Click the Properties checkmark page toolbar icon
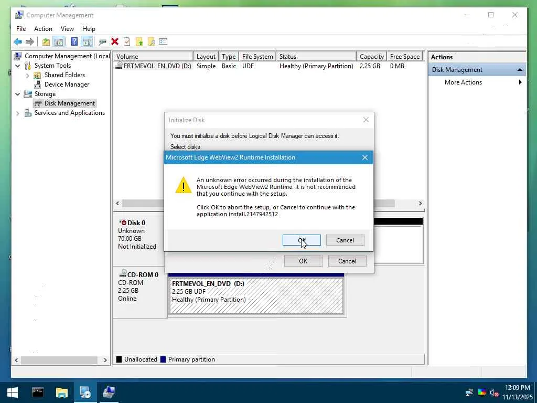The width and height of the screenshot is (537, 403). tap(127, 42)
